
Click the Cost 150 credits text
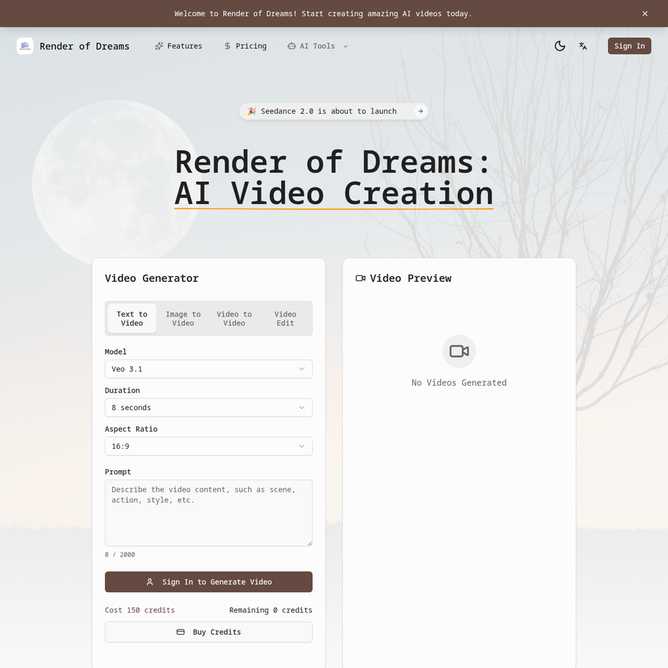pyautogui.click(x=140, y=610)
